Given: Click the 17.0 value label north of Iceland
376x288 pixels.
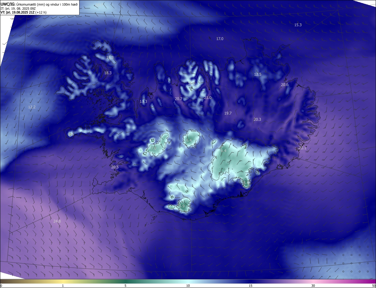Looking at the screenshot, I should coord(220,39).
